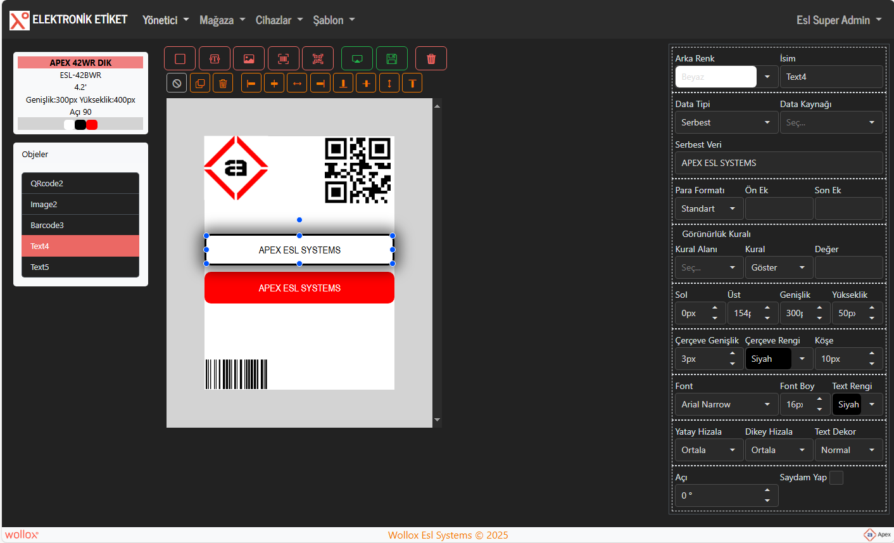This screenshot has width=894, height=543.
Task: Increase Genişlik using its up stepper
Action: [x=819, y=309]
